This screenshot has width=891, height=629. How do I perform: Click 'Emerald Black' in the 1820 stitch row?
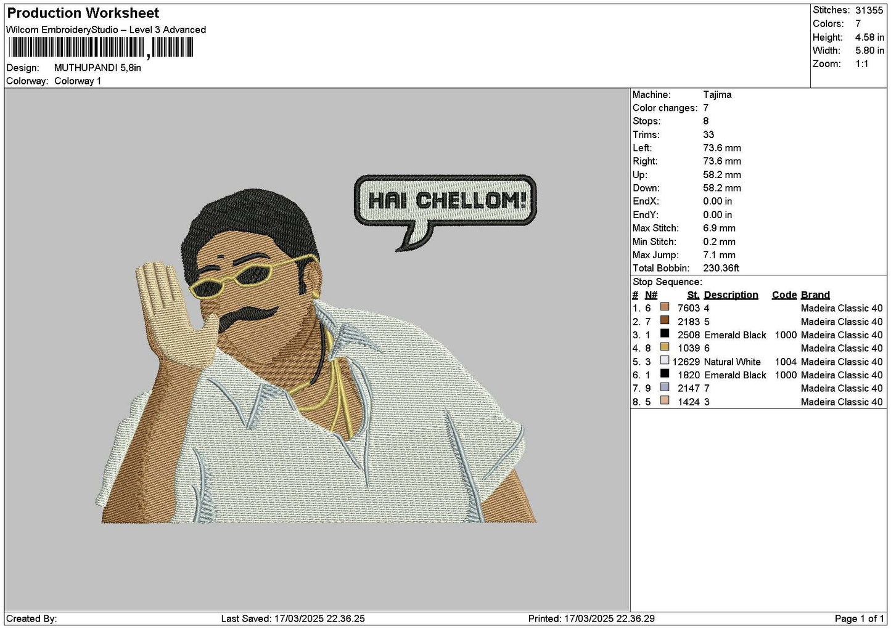735,375
